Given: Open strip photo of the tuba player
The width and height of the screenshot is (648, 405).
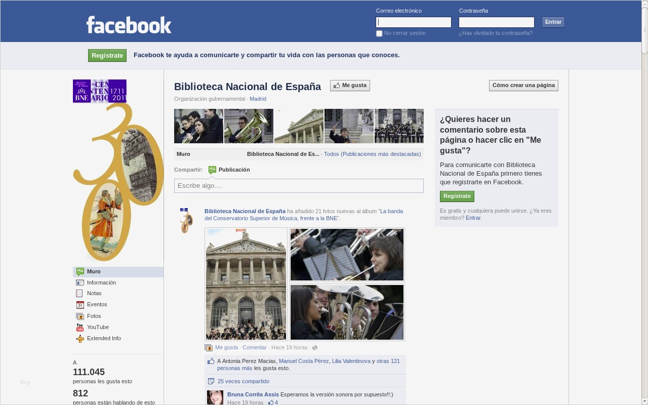Looking at the screenshot, I should 249,126.
